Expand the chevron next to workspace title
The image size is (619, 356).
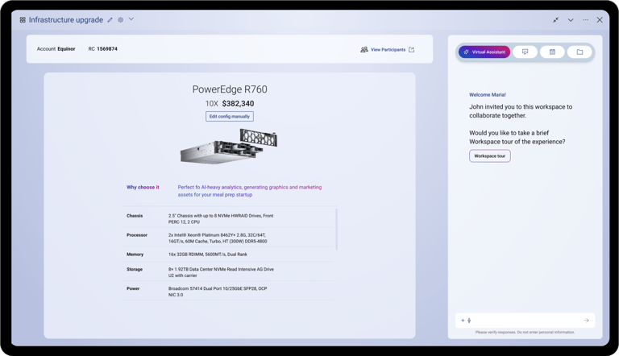coord(131,19)
